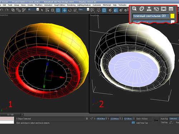Click the object name field
The width and height of the screenshot is (179, 134).
click(151, 16)
